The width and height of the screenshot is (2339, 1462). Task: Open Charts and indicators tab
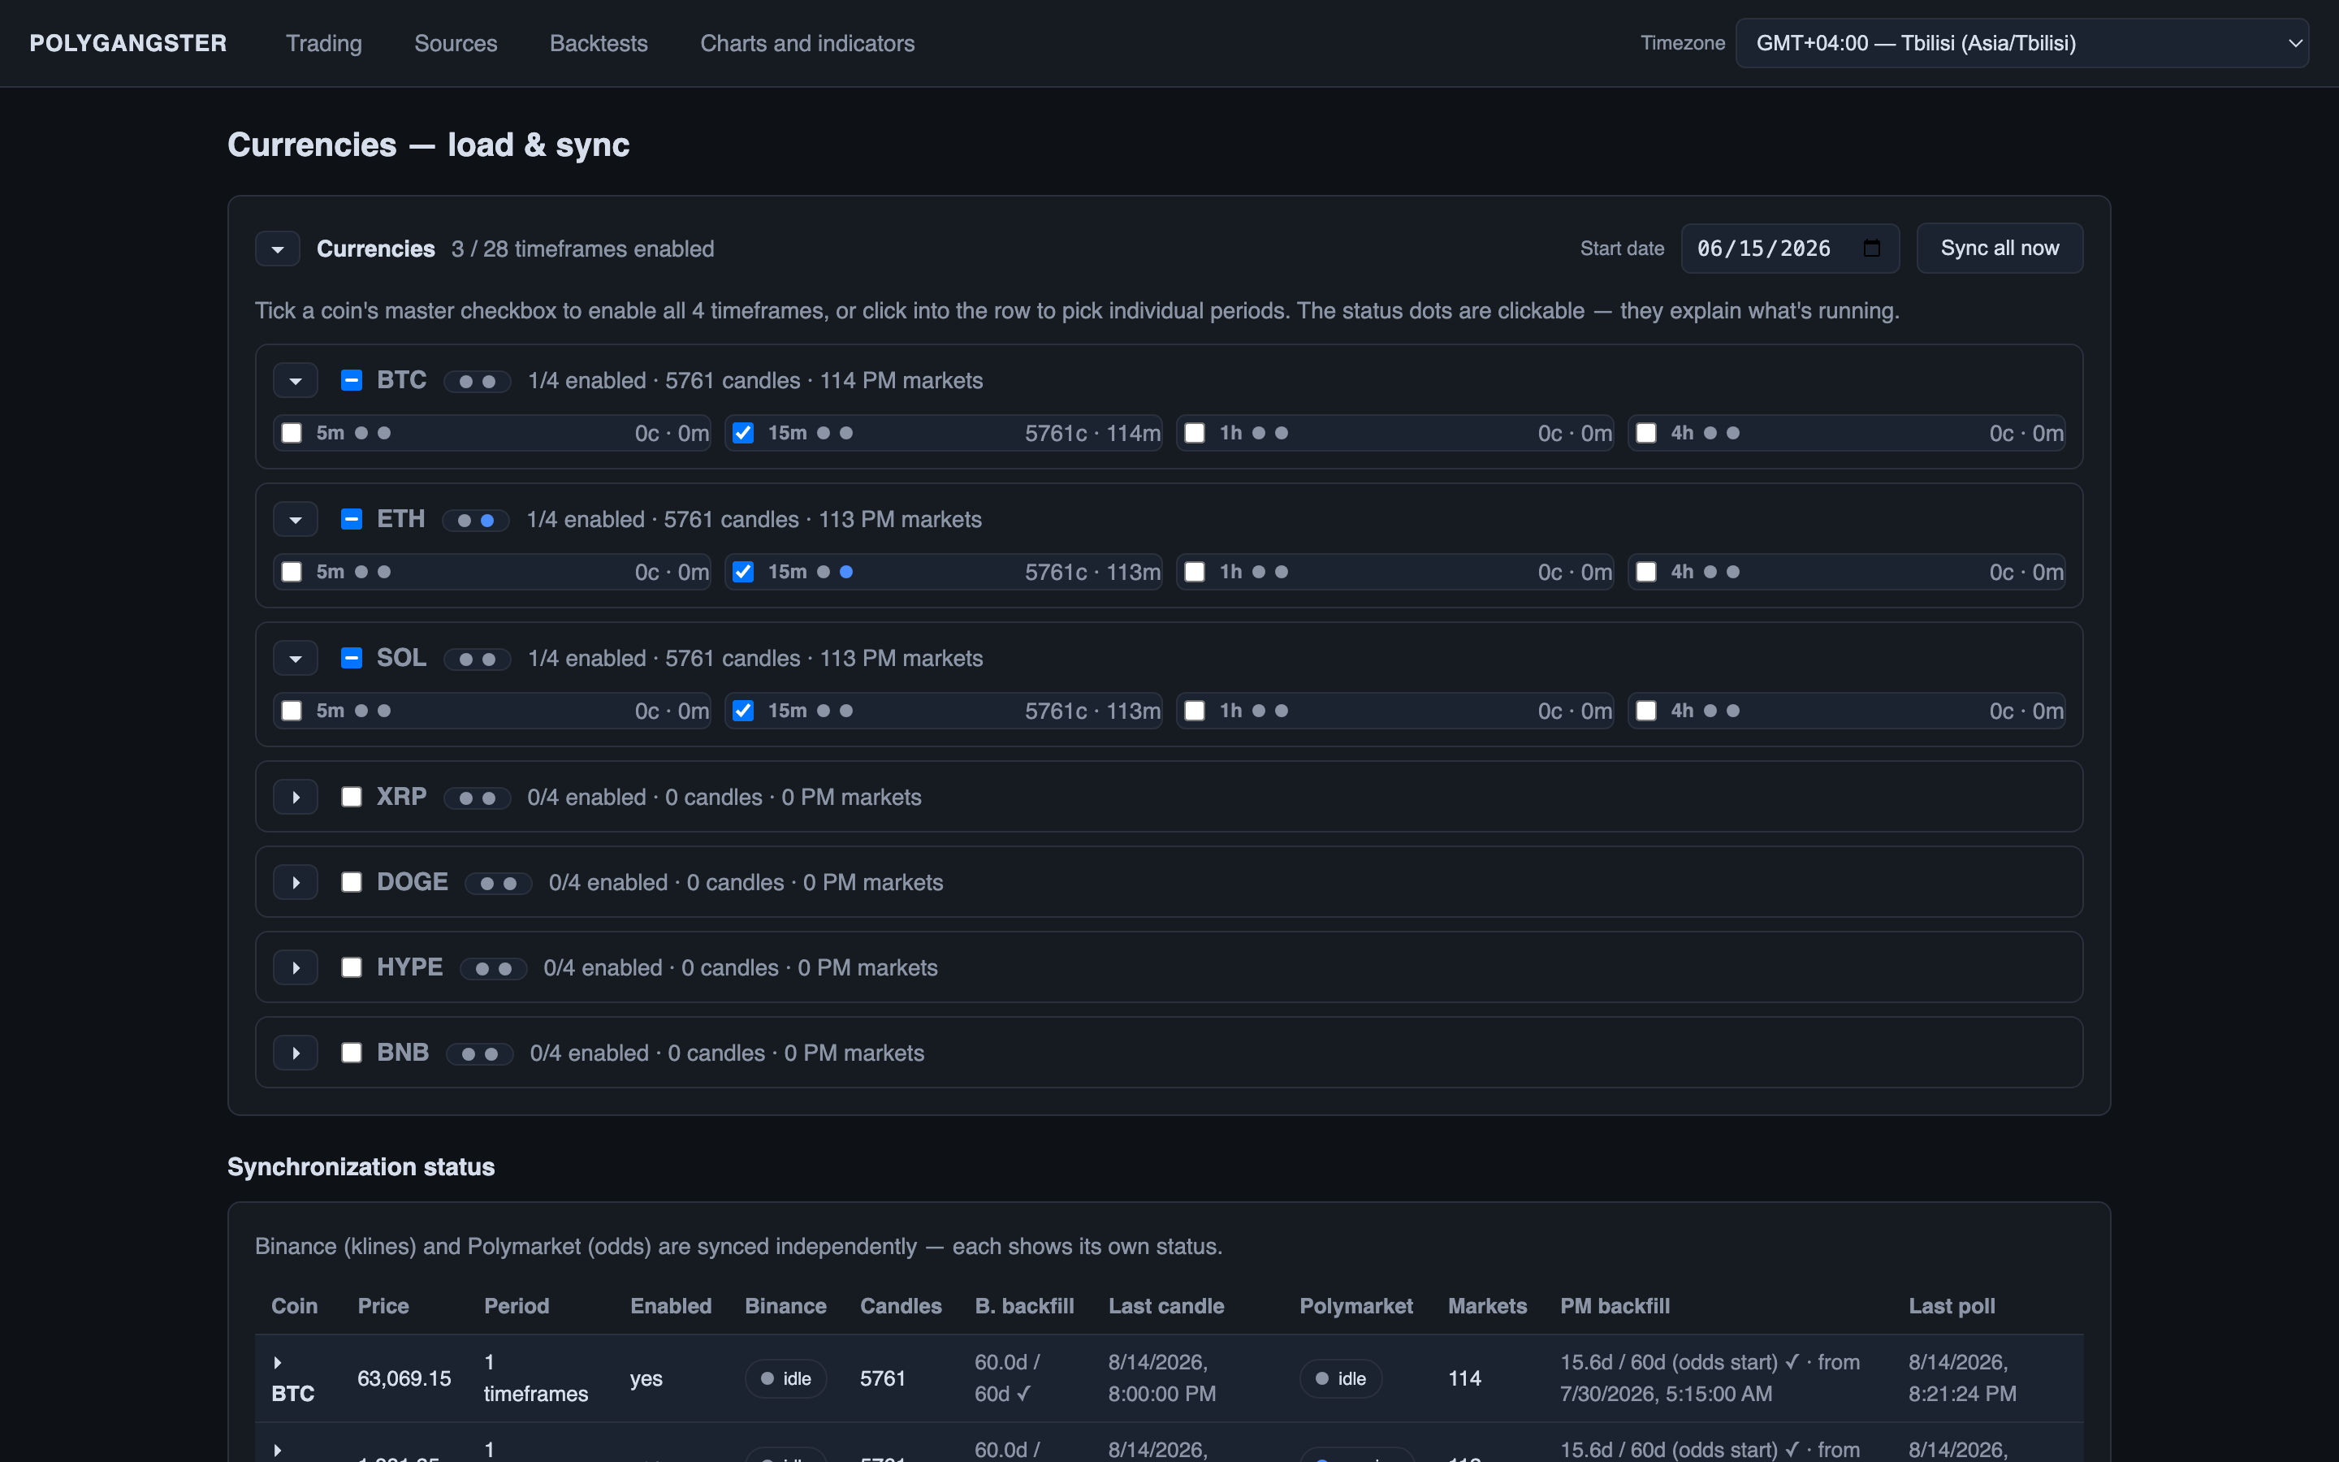(807, 44)
